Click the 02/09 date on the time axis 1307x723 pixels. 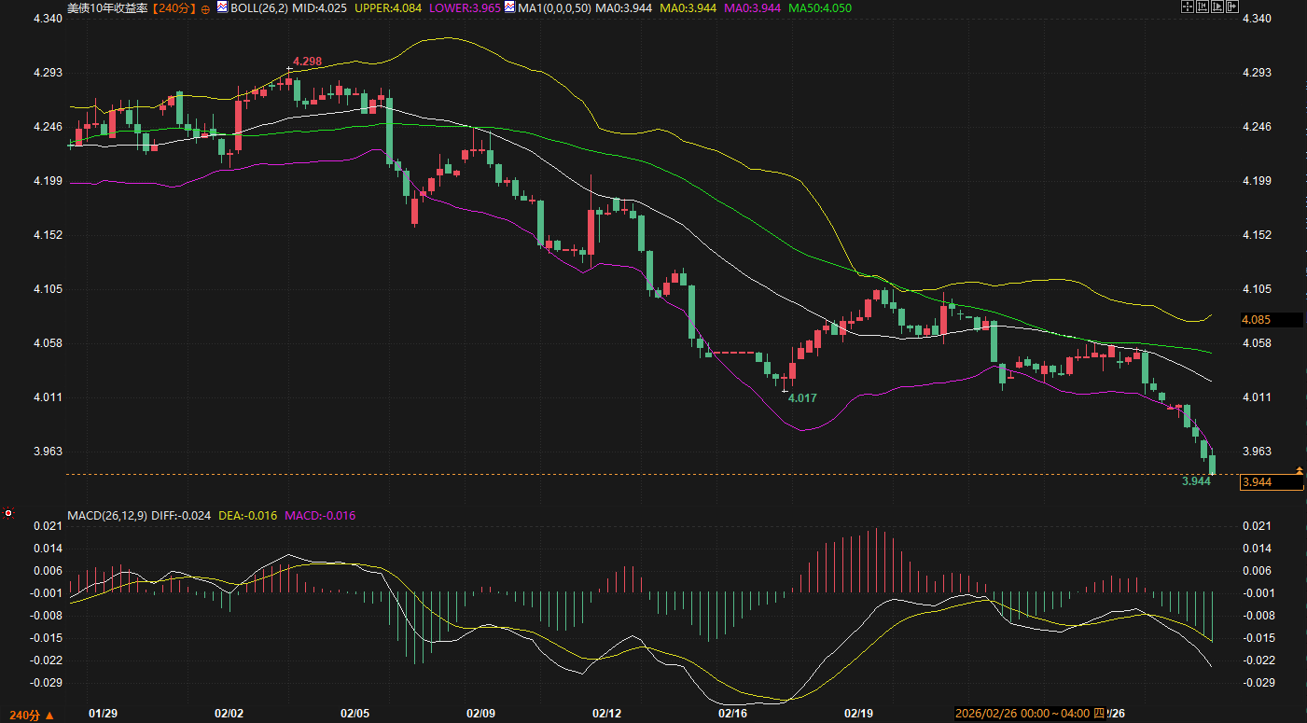(480, 714)
